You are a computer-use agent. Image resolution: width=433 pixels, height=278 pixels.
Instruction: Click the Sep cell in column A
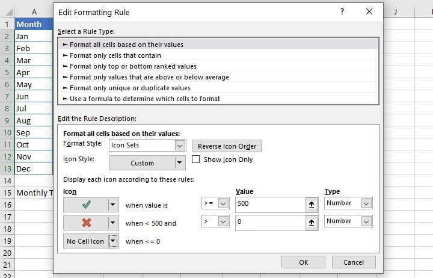(x=34, y=132)
